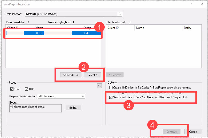Click the Continue button
Viewport: 208px width, 138px height.
(x=172, y=132)
